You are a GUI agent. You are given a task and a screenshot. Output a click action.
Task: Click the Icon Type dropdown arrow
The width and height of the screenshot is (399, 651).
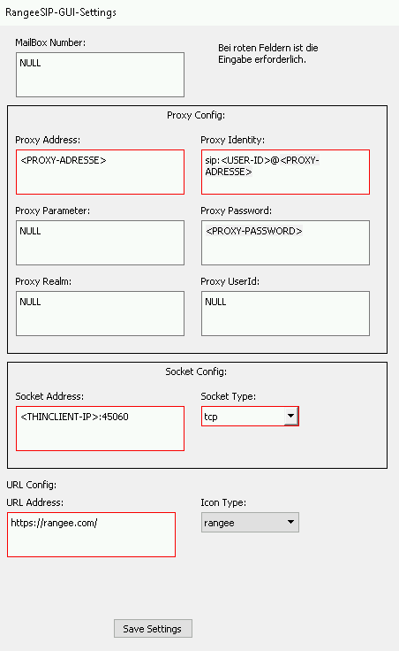click(x=290, y=522)
